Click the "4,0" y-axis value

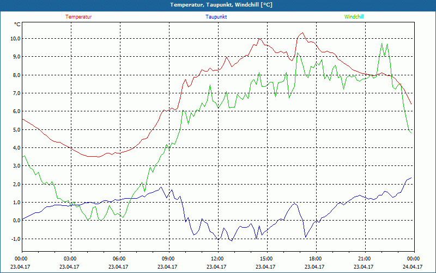(16, 147)
